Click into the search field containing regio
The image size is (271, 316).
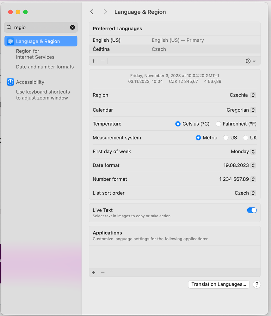(x=41, y=27)
